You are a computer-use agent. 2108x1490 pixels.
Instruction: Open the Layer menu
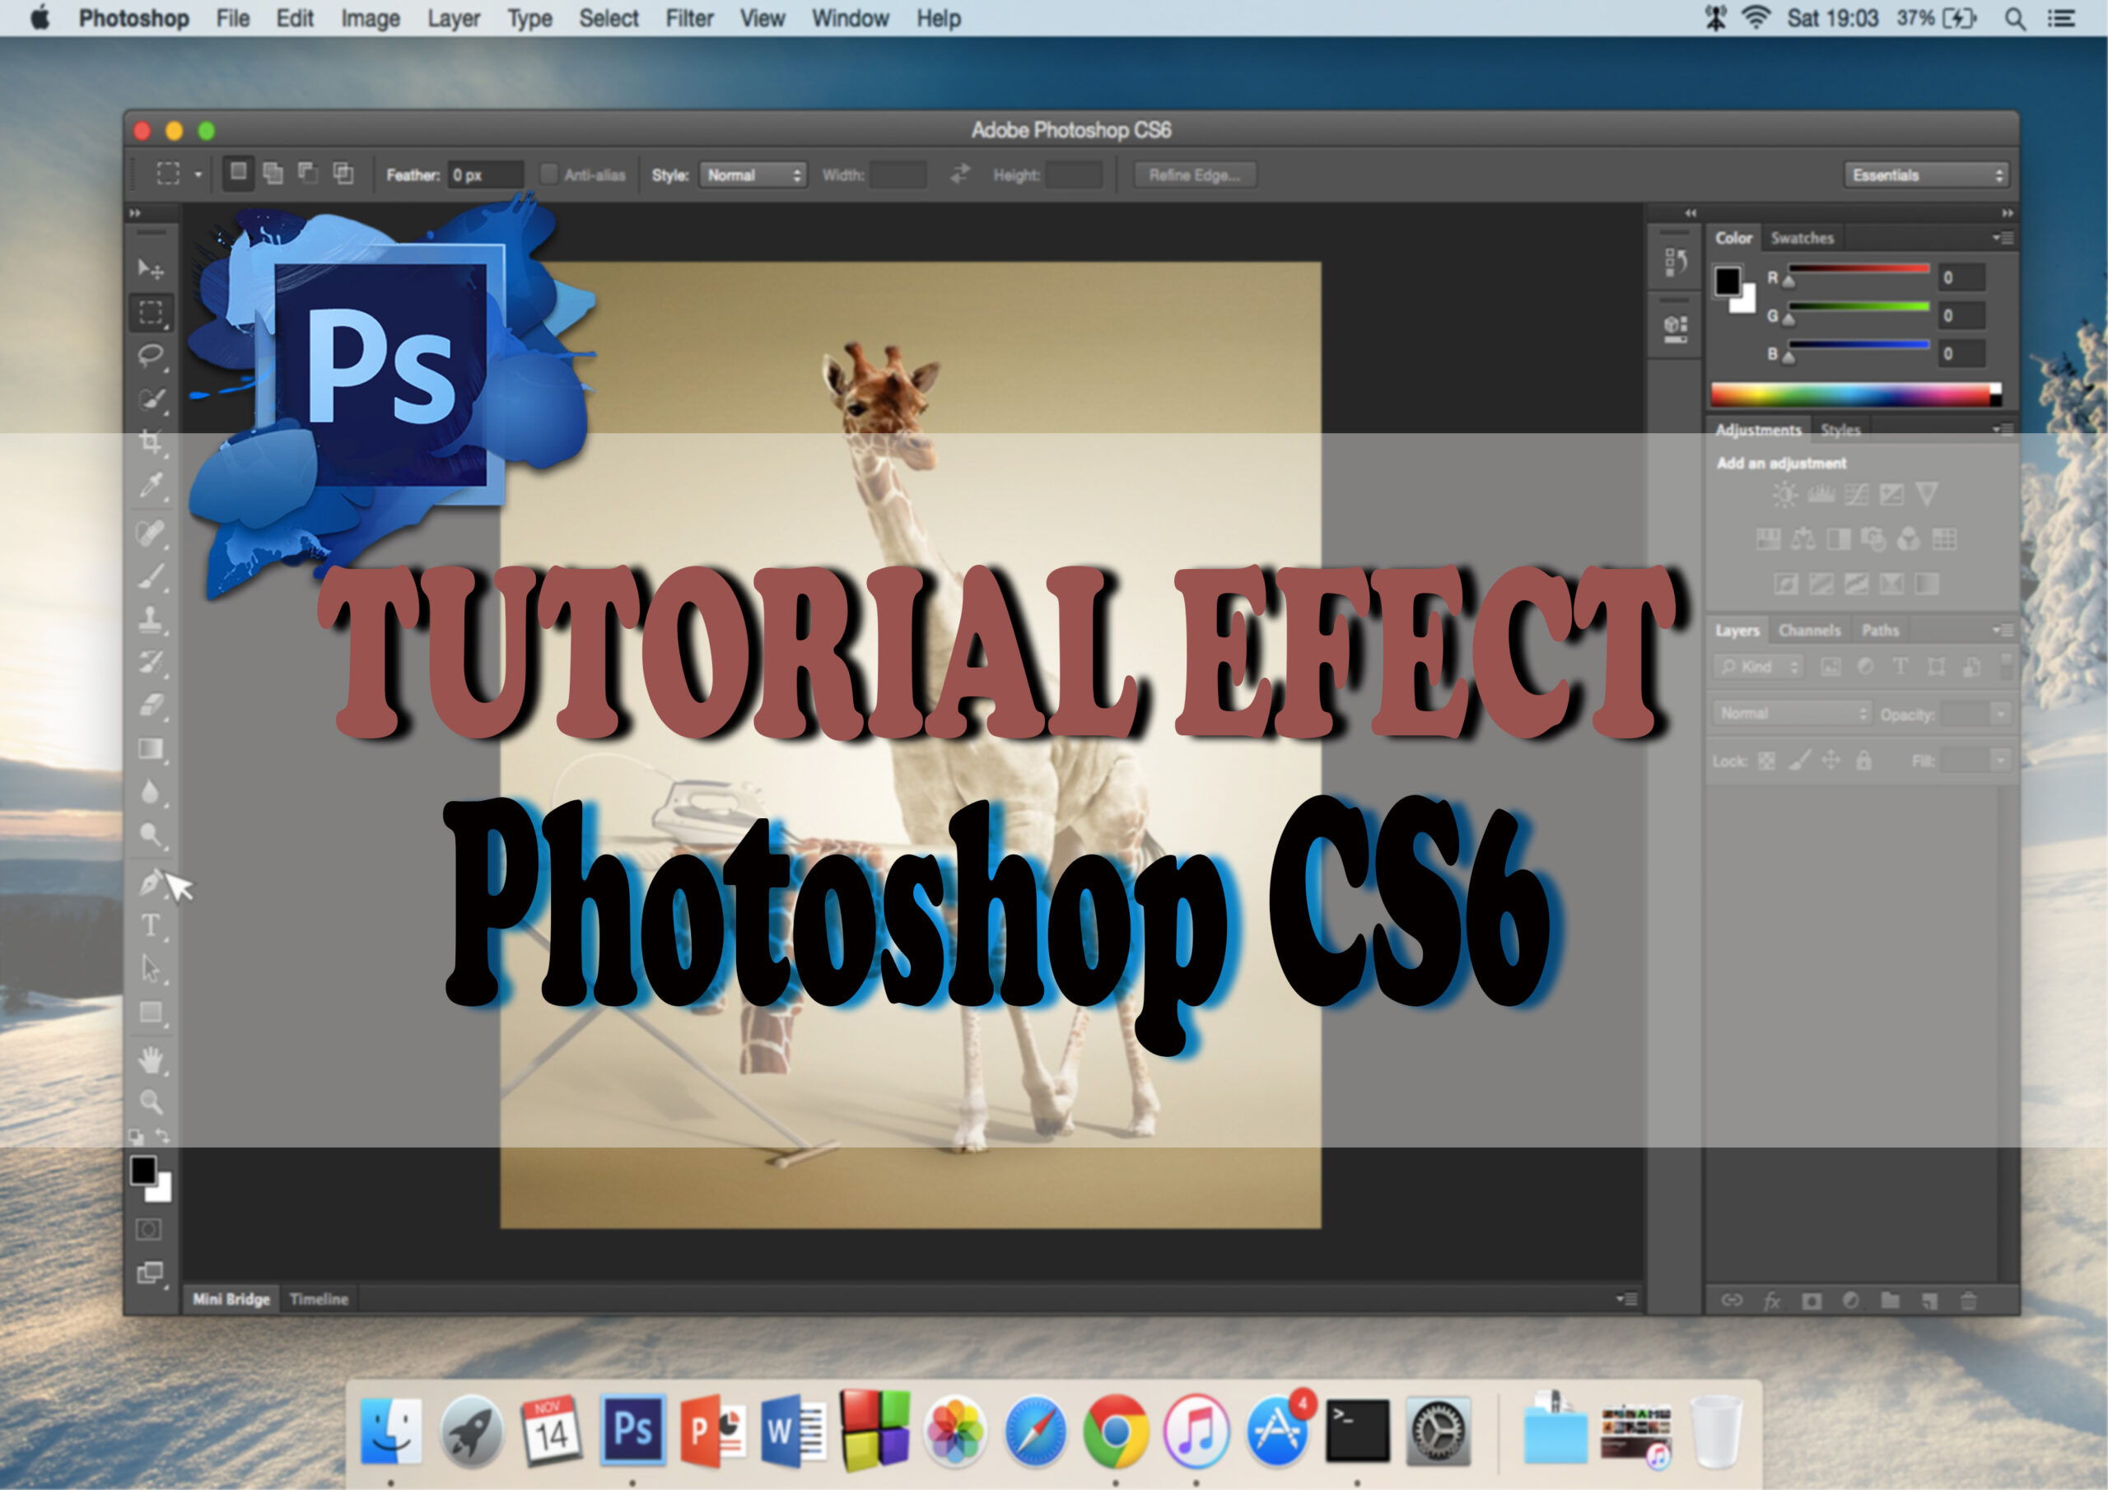tap(454, 18)
